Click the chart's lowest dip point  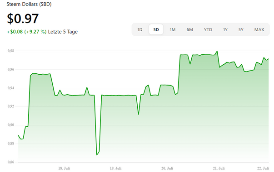[97, 155]
